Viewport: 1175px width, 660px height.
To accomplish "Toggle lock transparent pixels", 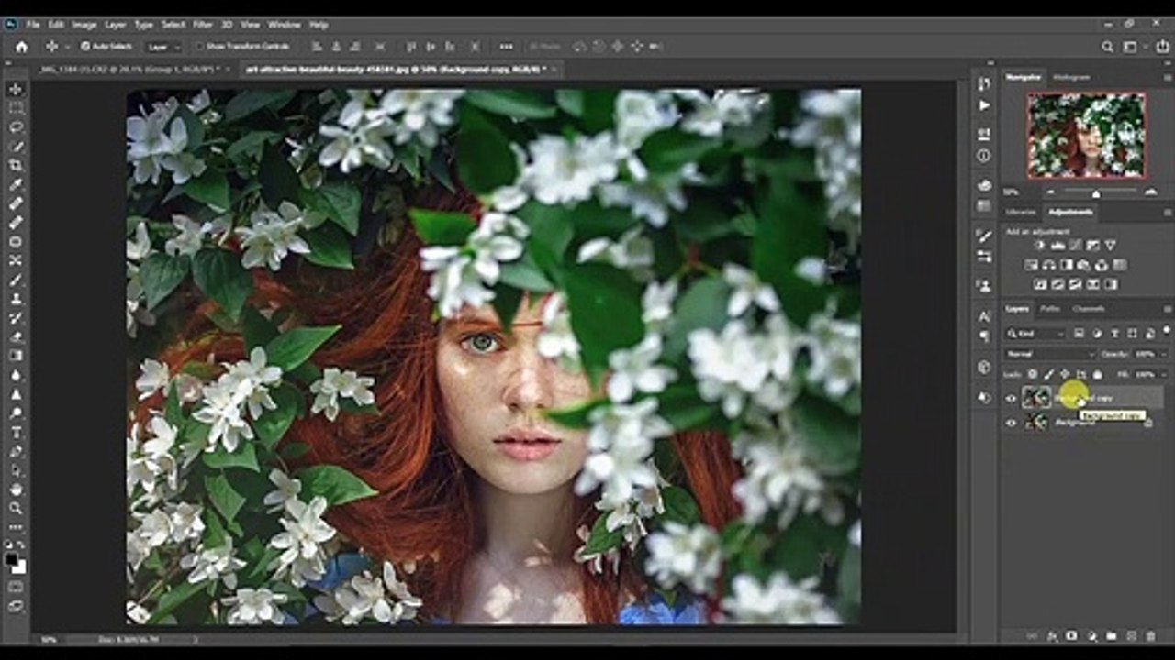I will pyautogui.click(x=1033, y=374).
